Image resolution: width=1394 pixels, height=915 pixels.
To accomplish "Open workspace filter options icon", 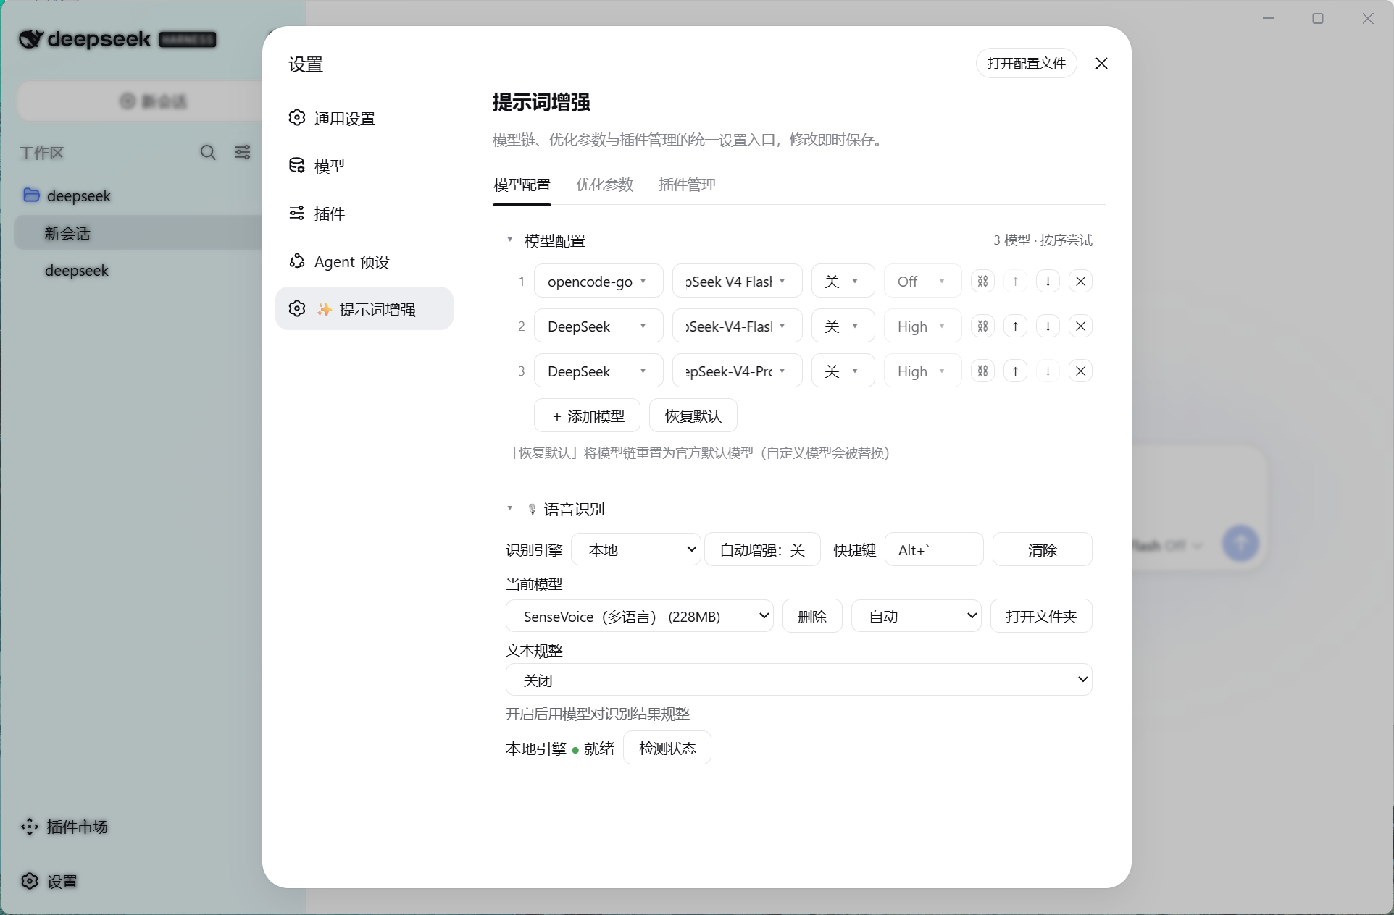I will [x=243, y=152].
